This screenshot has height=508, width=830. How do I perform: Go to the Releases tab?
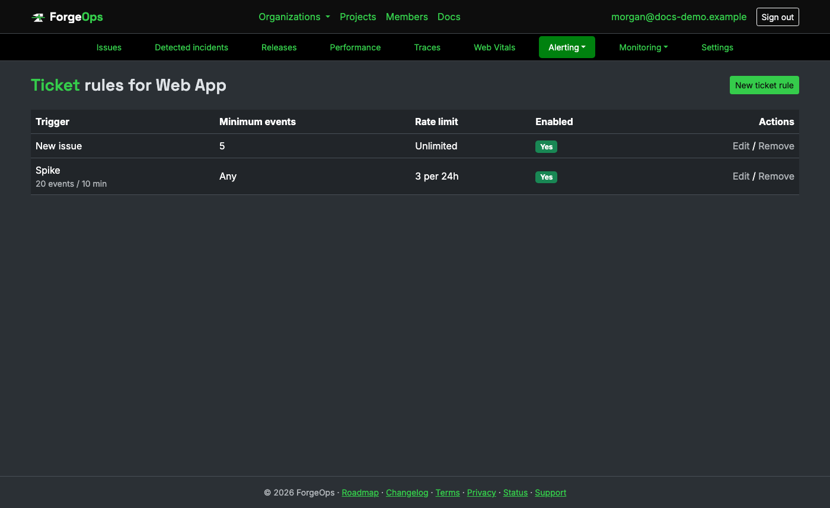pyautogui.click(x=279, y=47)
